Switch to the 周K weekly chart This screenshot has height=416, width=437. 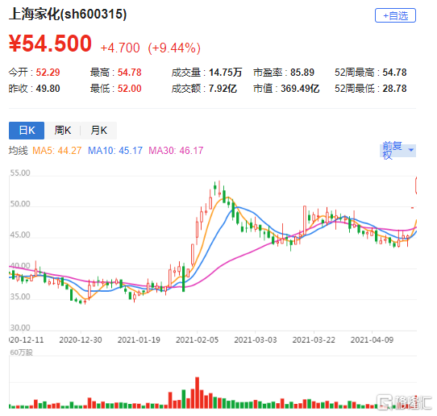62,130
